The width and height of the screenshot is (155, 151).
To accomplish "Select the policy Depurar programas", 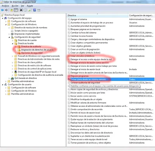I will click(79, 76).
